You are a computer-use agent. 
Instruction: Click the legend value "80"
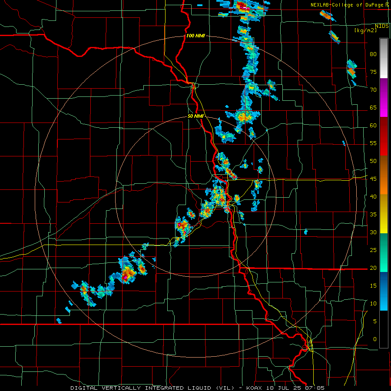373,54
